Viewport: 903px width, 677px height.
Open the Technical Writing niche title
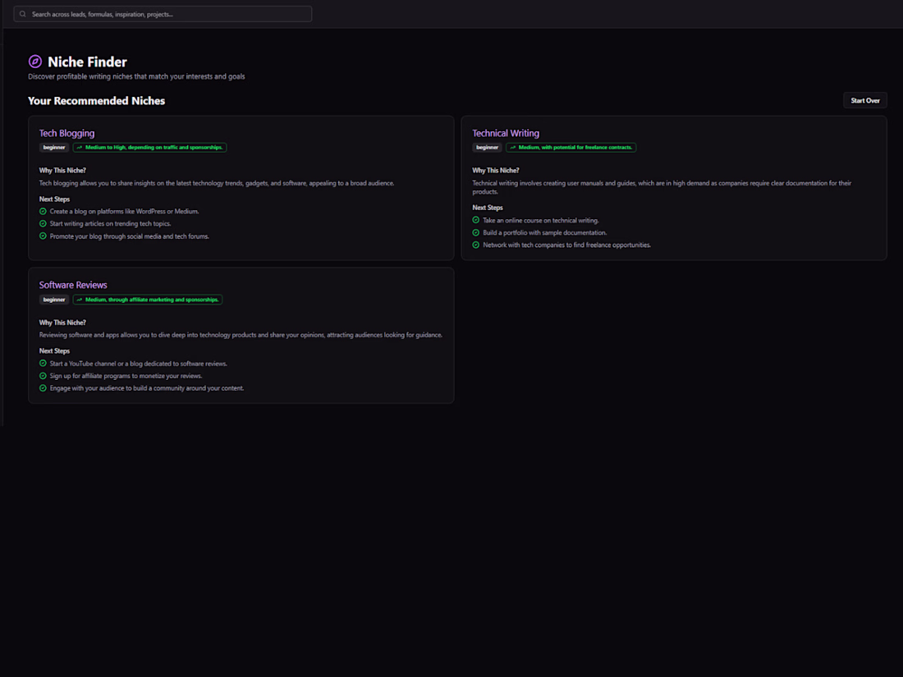click(x=506, y=133)
